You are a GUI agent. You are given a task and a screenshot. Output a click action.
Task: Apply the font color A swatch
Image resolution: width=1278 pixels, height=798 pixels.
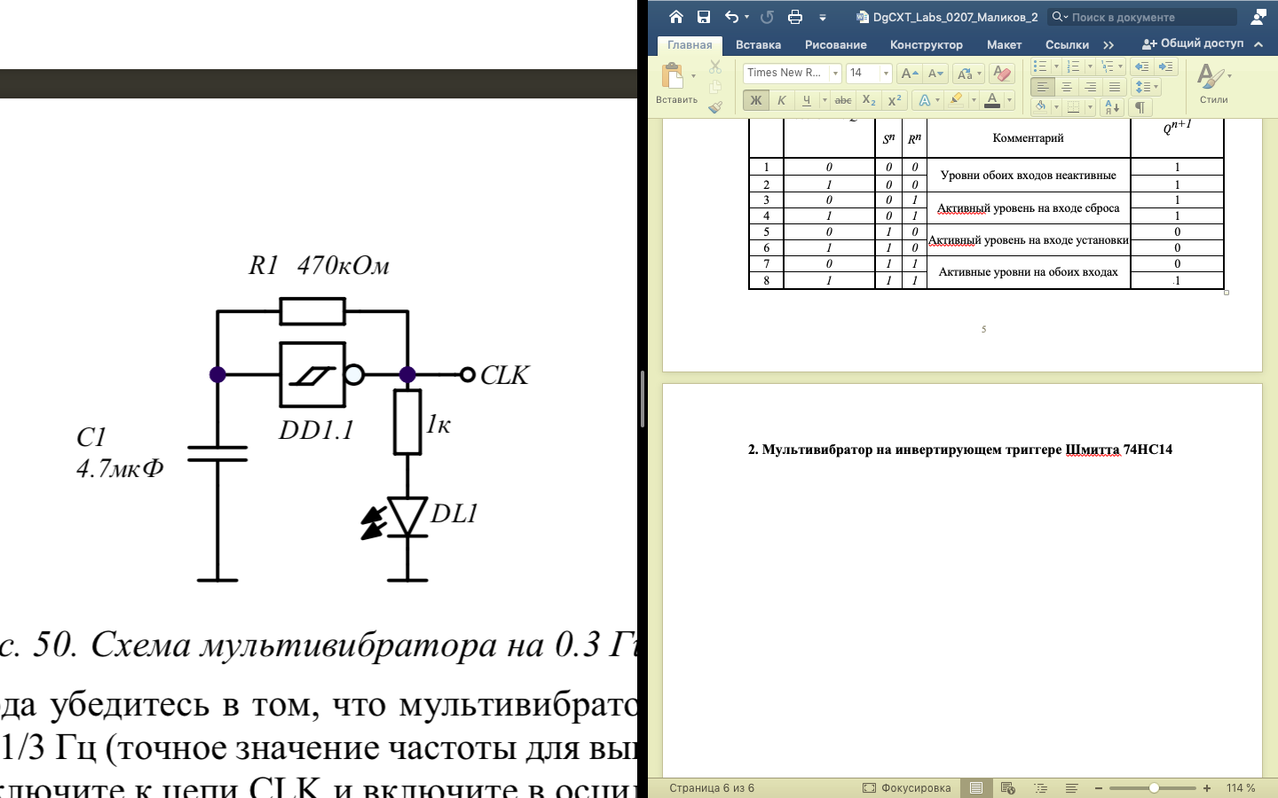(992, 100)
